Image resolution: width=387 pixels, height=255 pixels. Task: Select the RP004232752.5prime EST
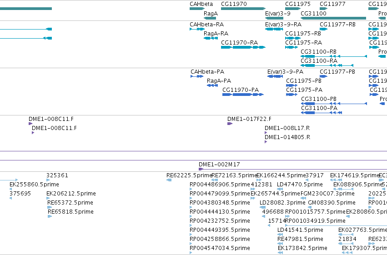pyautogui.click(x=191, y=225)
